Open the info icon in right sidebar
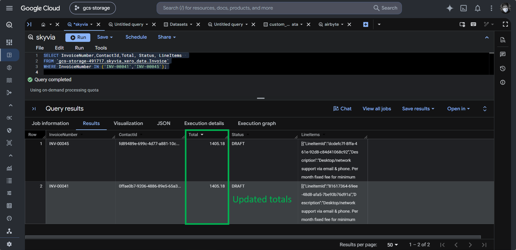The width and height of the screenshot is (516, 250). 503,83
